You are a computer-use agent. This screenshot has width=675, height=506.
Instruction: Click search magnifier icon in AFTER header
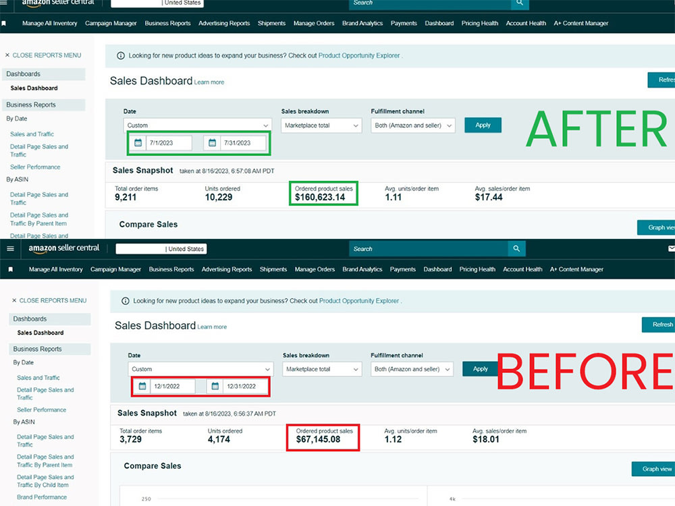tap(520, 3)
